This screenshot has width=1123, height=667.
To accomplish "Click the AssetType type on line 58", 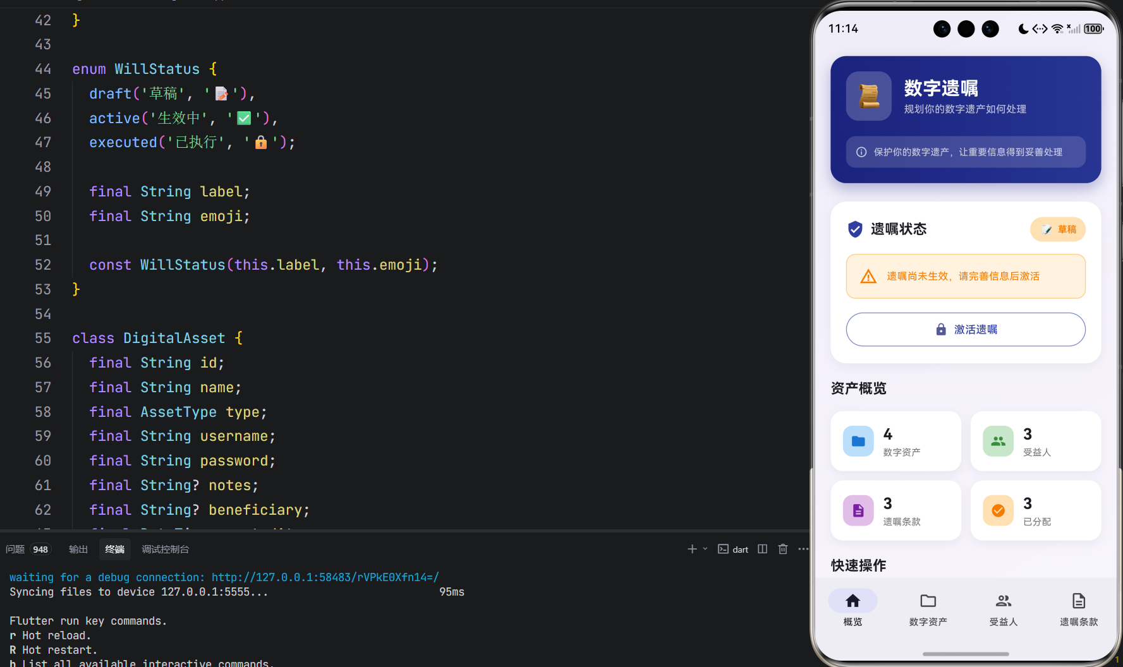I will tap(178, 412).
